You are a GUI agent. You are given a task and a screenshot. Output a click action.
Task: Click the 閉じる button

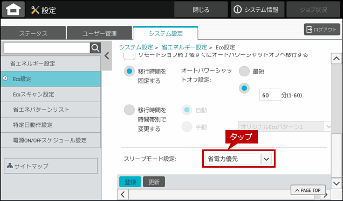click(x=201, y=10)
